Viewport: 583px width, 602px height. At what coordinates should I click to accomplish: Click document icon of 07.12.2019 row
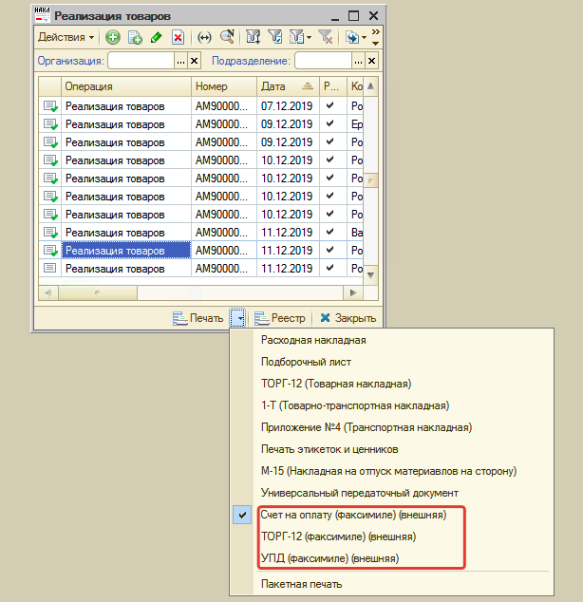50,106
